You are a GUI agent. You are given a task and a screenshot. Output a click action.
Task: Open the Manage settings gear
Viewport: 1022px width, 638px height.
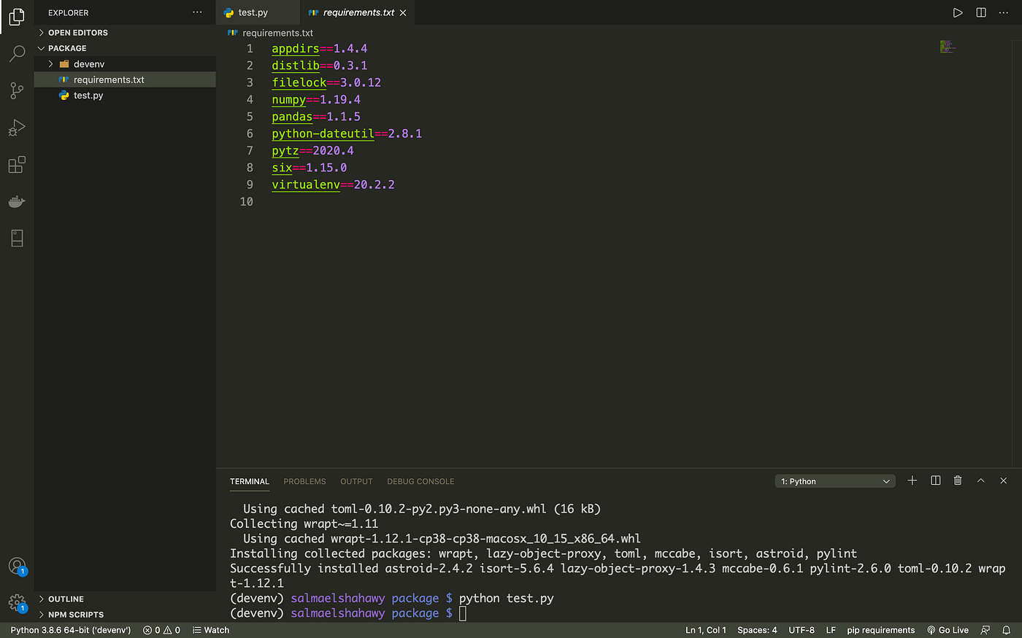17,602
